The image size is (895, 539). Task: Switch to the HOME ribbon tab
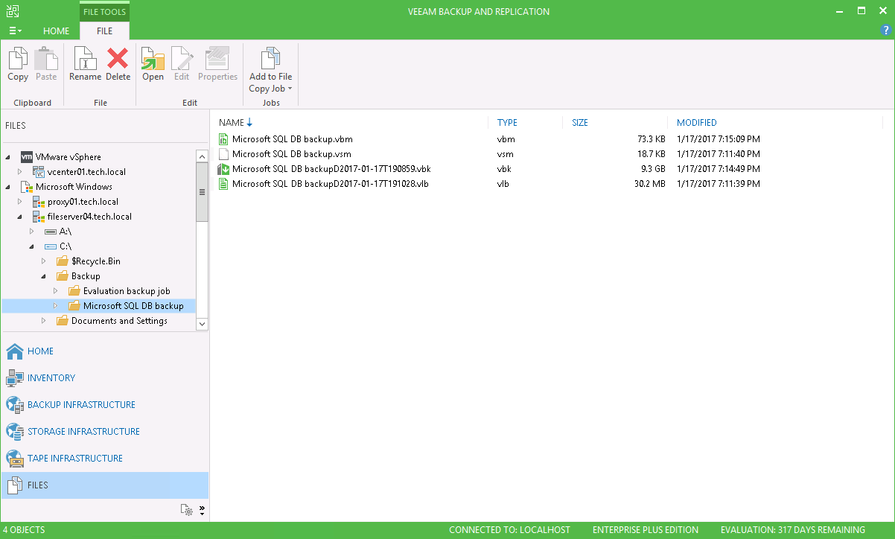(56, 31)
